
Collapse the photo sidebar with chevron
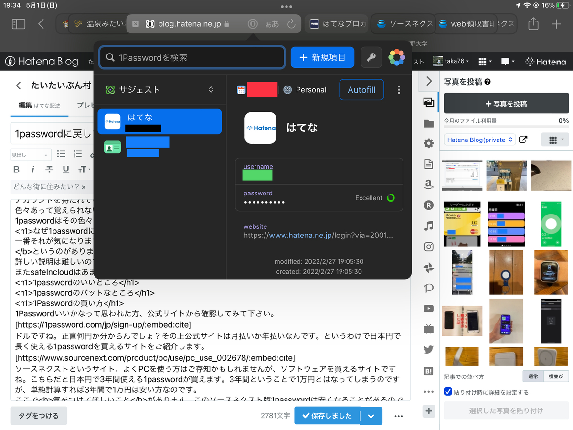(429, 81)
